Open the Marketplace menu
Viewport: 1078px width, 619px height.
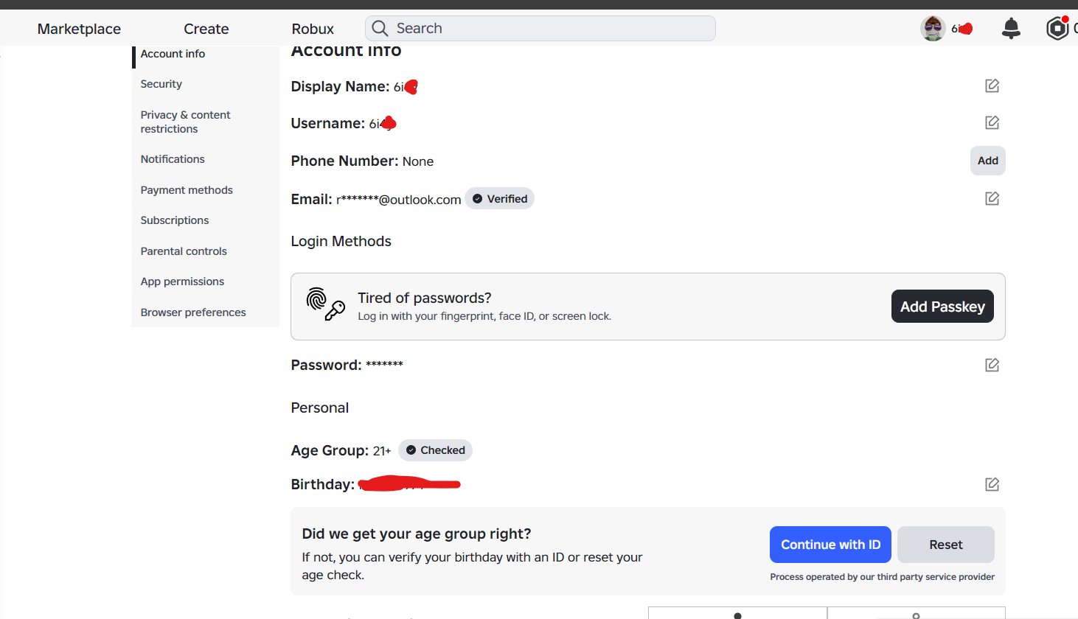click(x=79, y=29)
